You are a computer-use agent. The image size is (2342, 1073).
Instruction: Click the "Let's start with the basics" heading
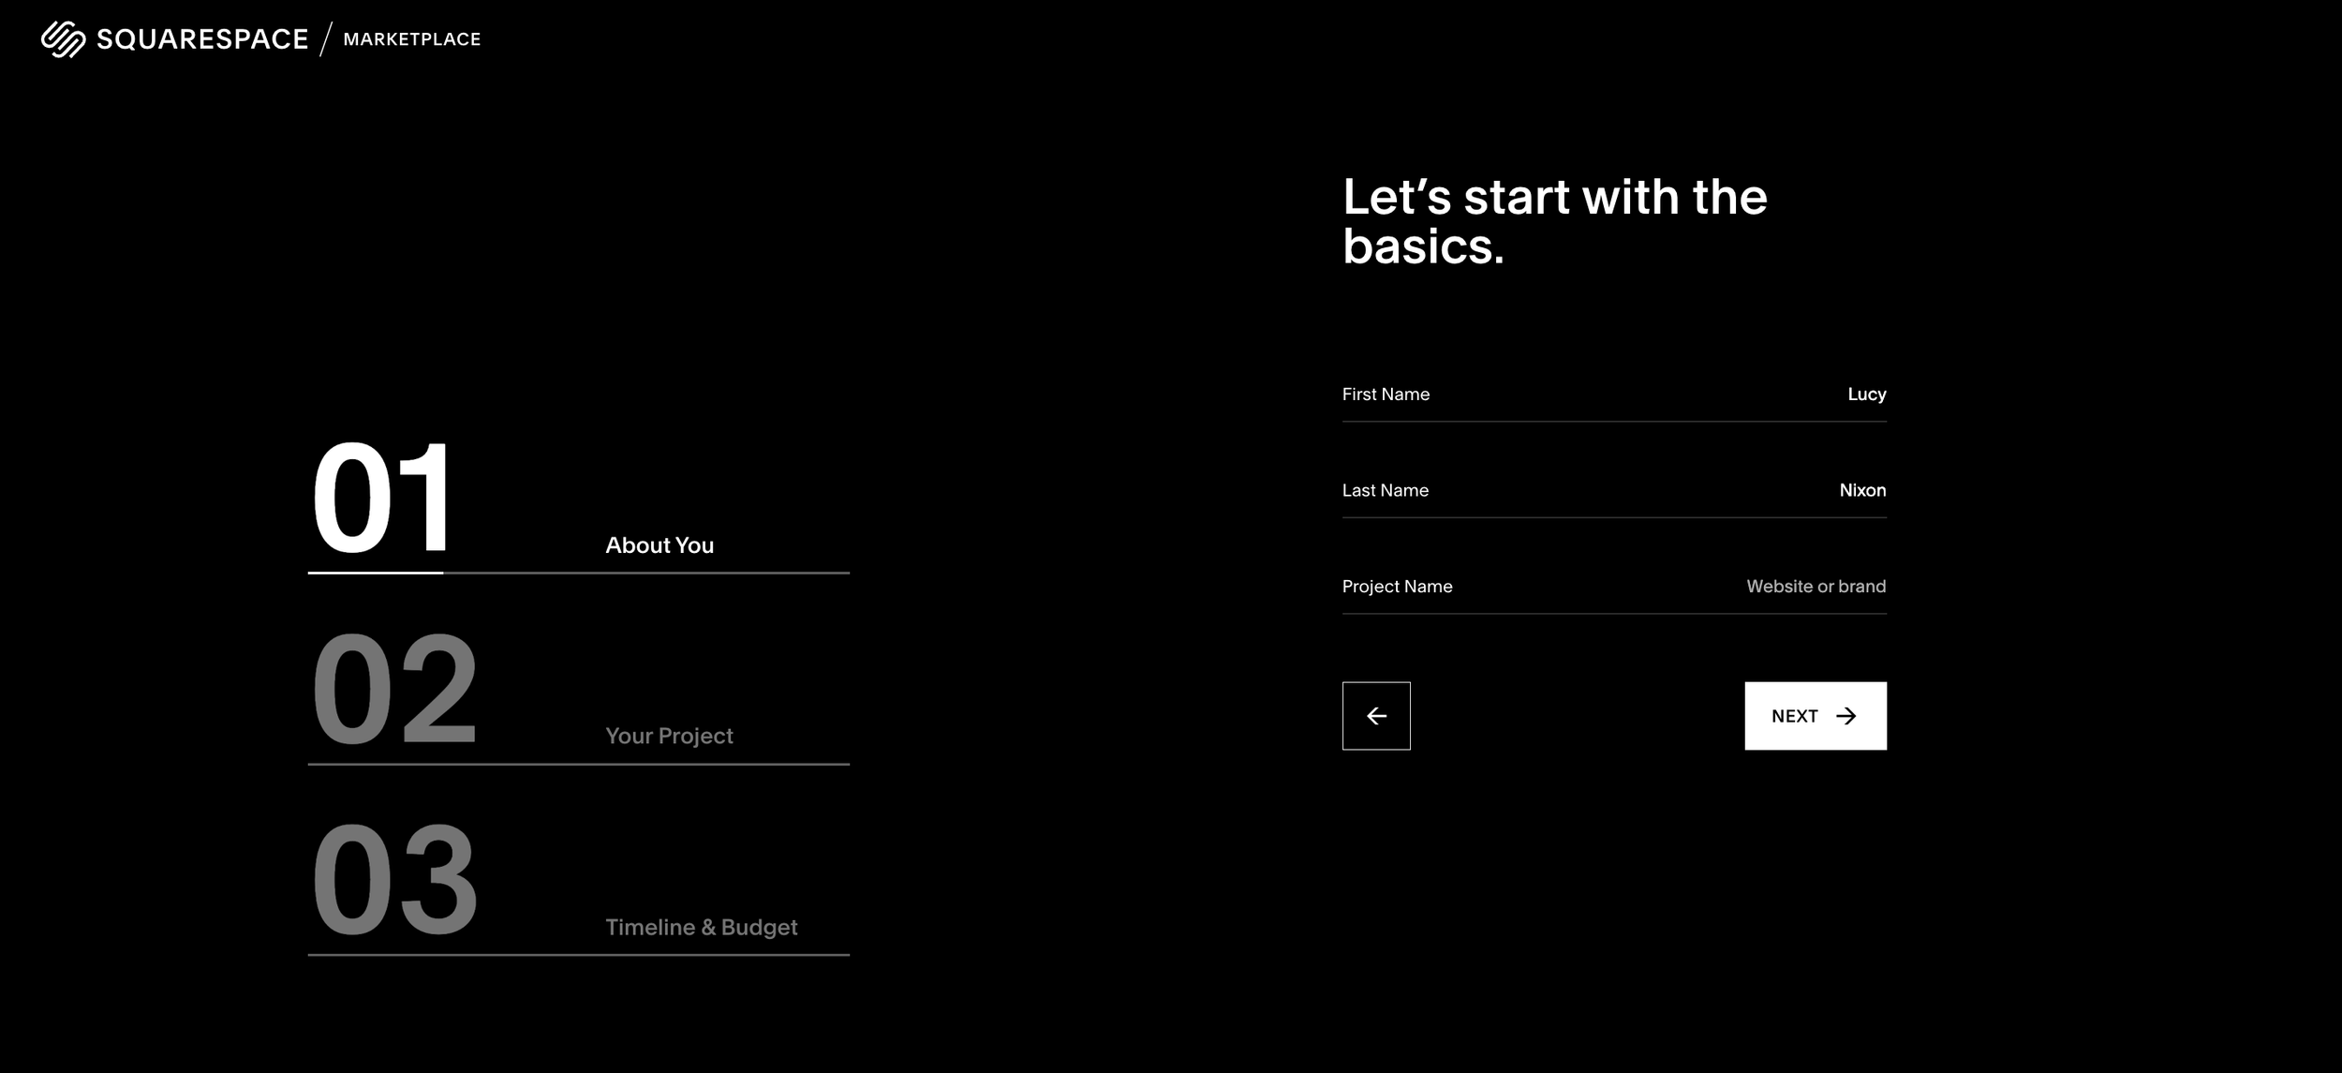(x=1553, y=222)
